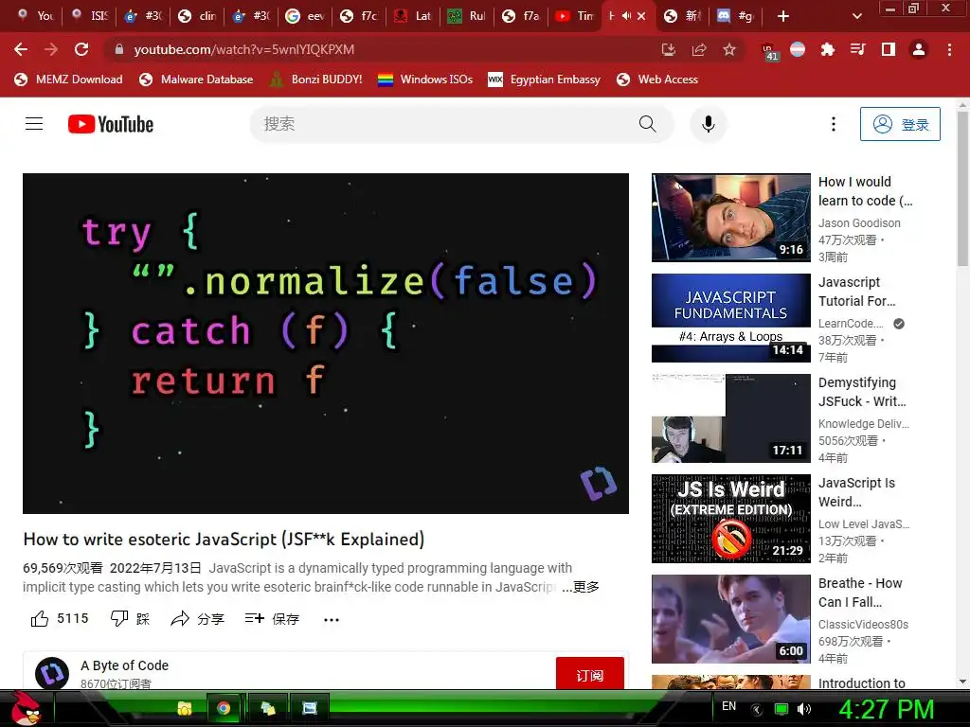Switch to the clin tab

[198, 16]
